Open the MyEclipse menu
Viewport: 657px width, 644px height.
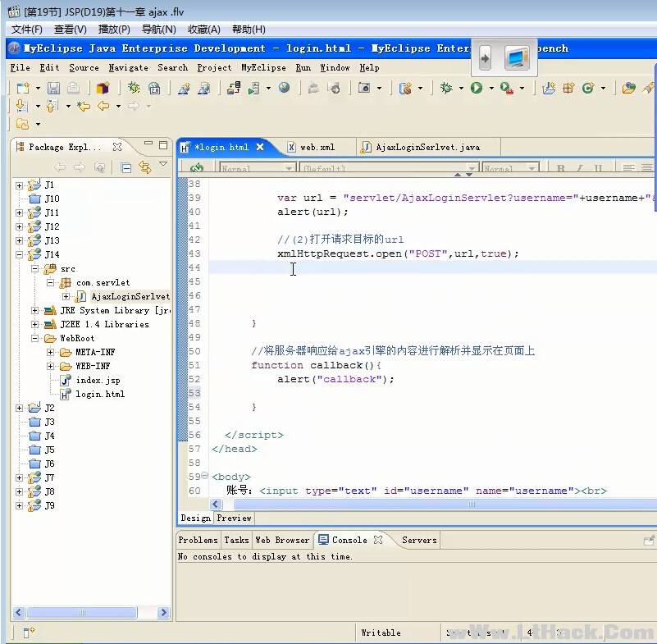(263, 68)
